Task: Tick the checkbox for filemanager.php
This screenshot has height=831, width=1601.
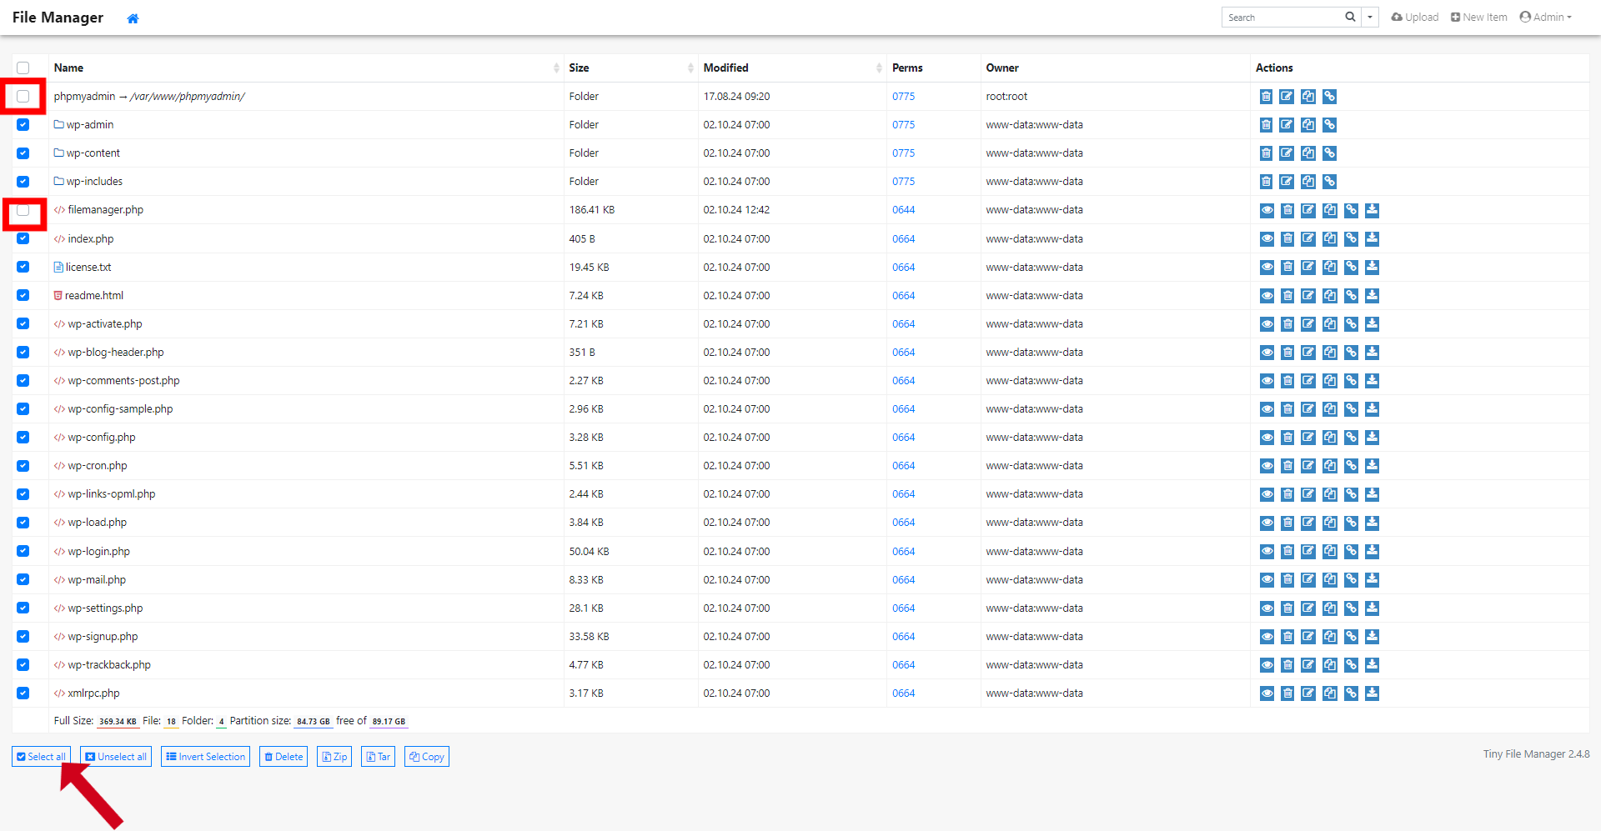Action: pyautogui.click(x=23, y=210)
